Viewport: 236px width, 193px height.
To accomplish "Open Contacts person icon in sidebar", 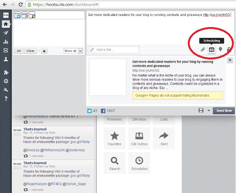I will point(6,59).
